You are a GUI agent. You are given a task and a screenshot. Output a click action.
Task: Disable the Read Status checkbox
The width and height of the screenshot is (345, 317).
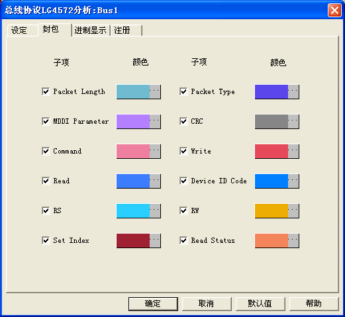pyautogui.click(x=183, y=240)
